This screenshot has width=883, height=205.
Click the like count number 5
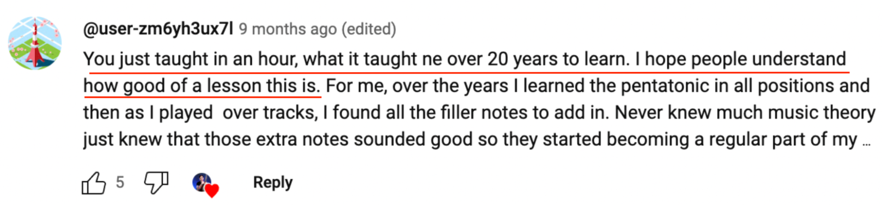click(x=120, y=182)
